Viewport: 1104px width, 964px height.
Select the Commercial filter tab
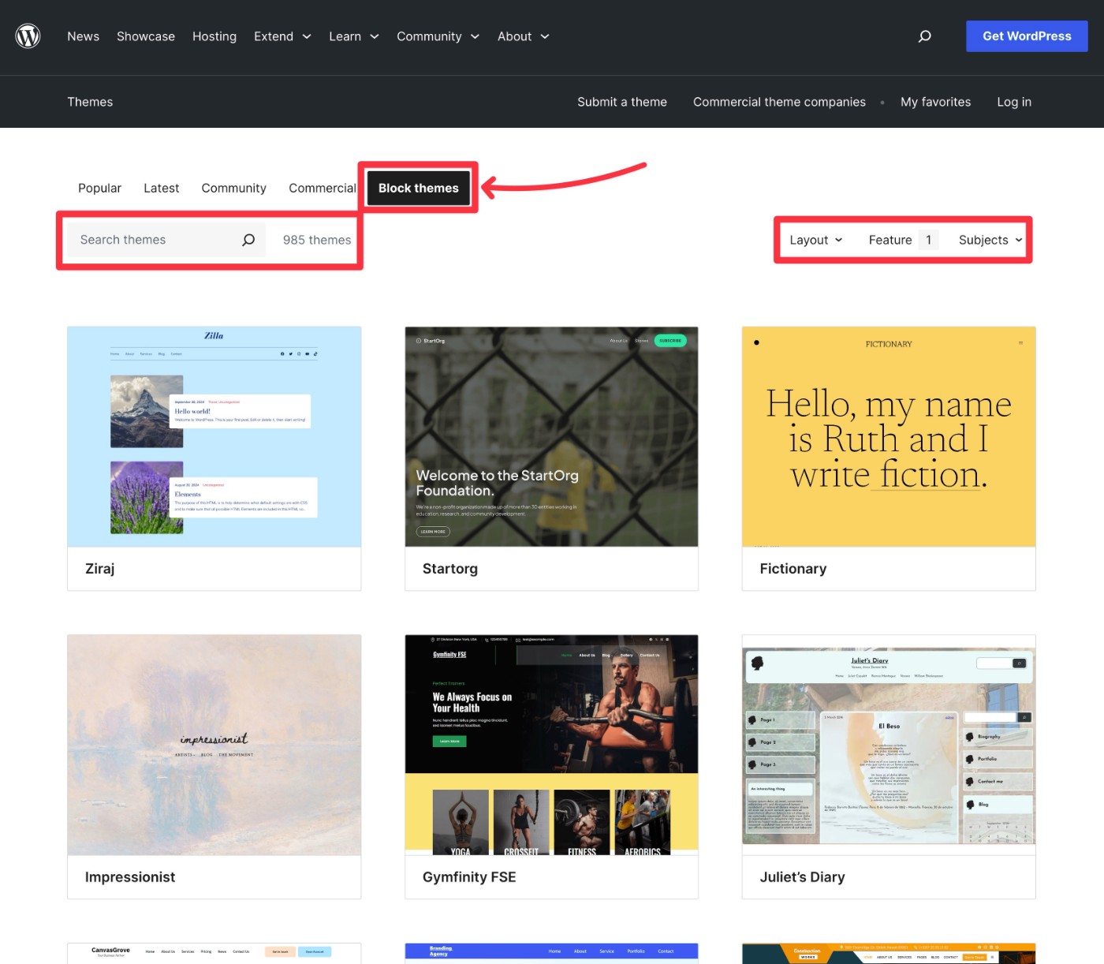tap(322, 188)
